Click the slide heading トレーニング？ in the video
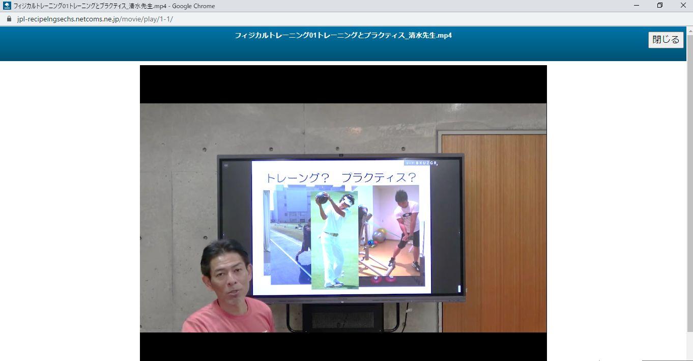This screenshot has height=361, width=693. pos(298,178)
